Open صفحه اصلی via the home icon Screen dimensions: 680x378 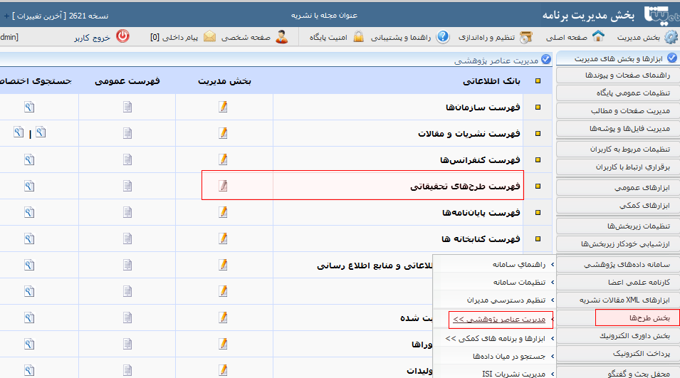click(598, 36)
